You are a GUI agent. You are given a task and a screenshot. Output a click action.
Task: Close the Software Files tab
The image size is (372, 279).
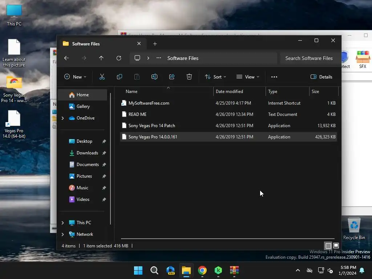pos(139,44)
